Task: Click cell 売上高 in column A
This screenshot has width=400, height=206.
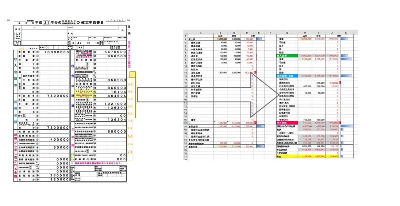Action: click(201, 39)
